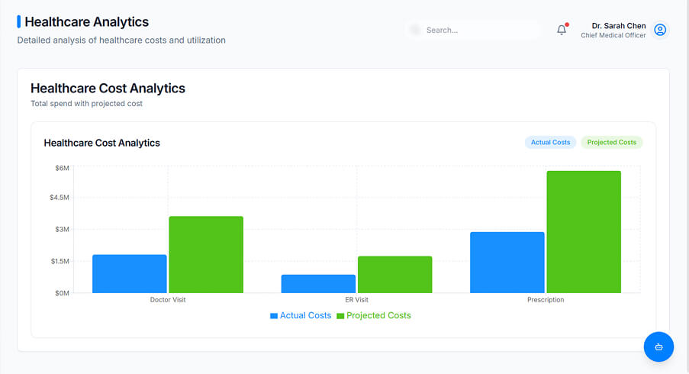Click the blue Actual Costs legend square
The image size is (689, 374).
point(274,315)
